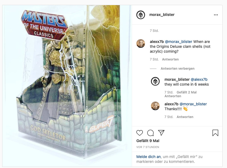Open the three-dot more options menu

(216, 15)
